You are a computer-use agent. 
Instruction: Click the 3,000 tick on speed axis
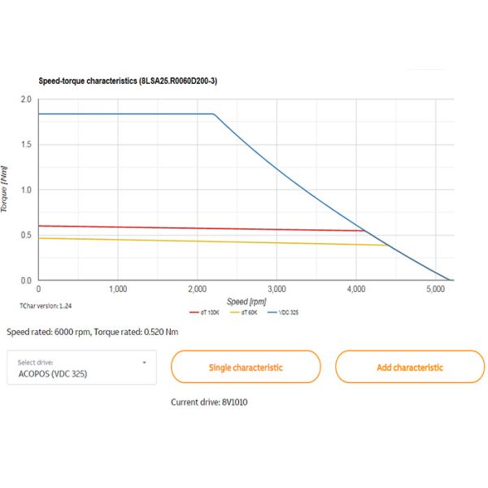click(277, 290)
